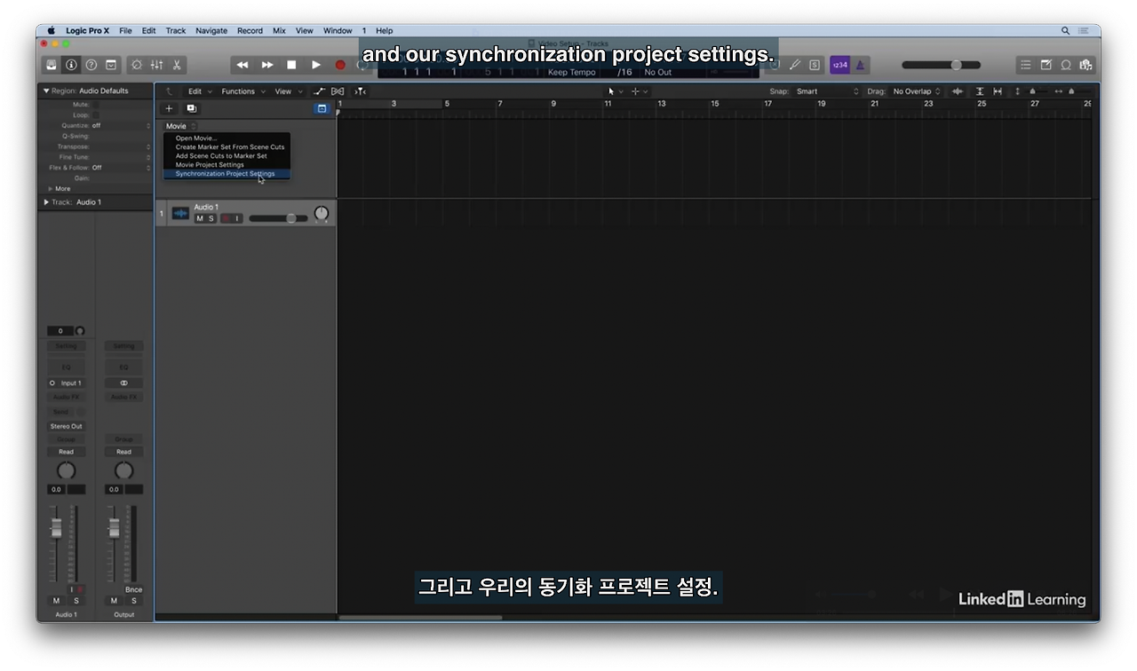Screen dimensions: 1137x671
Task: Click the Rewind transport button
Action: 242,65
